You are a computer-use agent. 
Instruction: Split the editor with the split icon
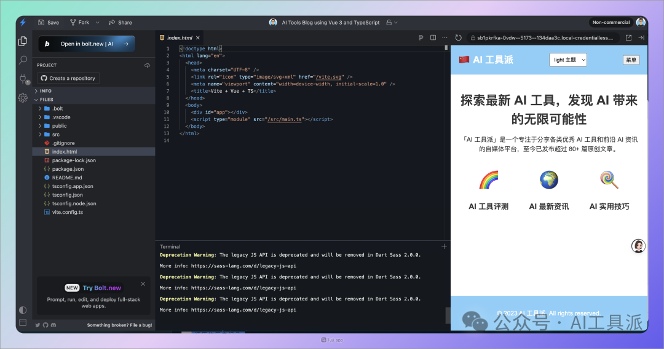(433, 37)
